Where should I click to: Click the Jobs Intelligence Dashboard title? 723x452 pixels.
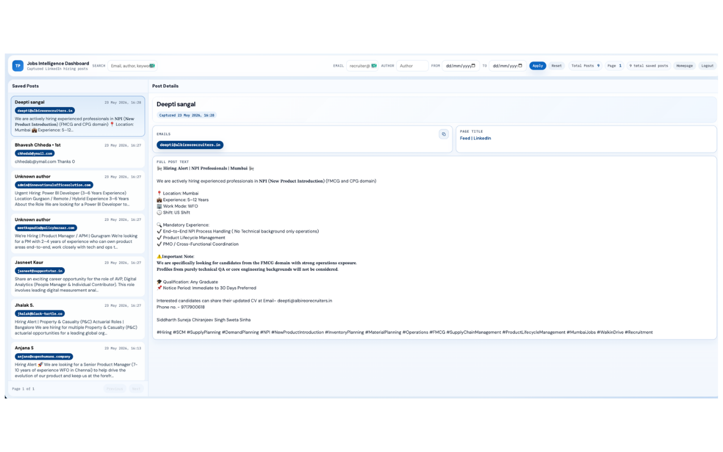click(58, 63)
